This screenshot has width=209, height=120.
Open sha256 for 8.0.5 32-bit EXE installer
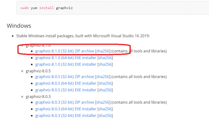click(x=105, y=90)
